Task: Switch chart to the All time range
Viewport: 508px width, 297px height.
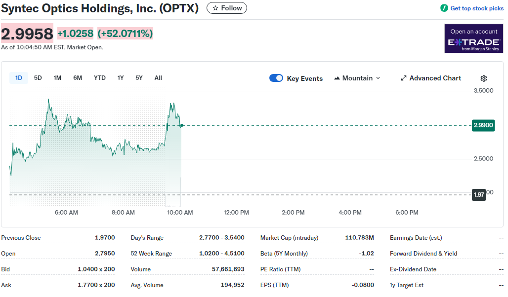Action: click(x=158, y=77)
